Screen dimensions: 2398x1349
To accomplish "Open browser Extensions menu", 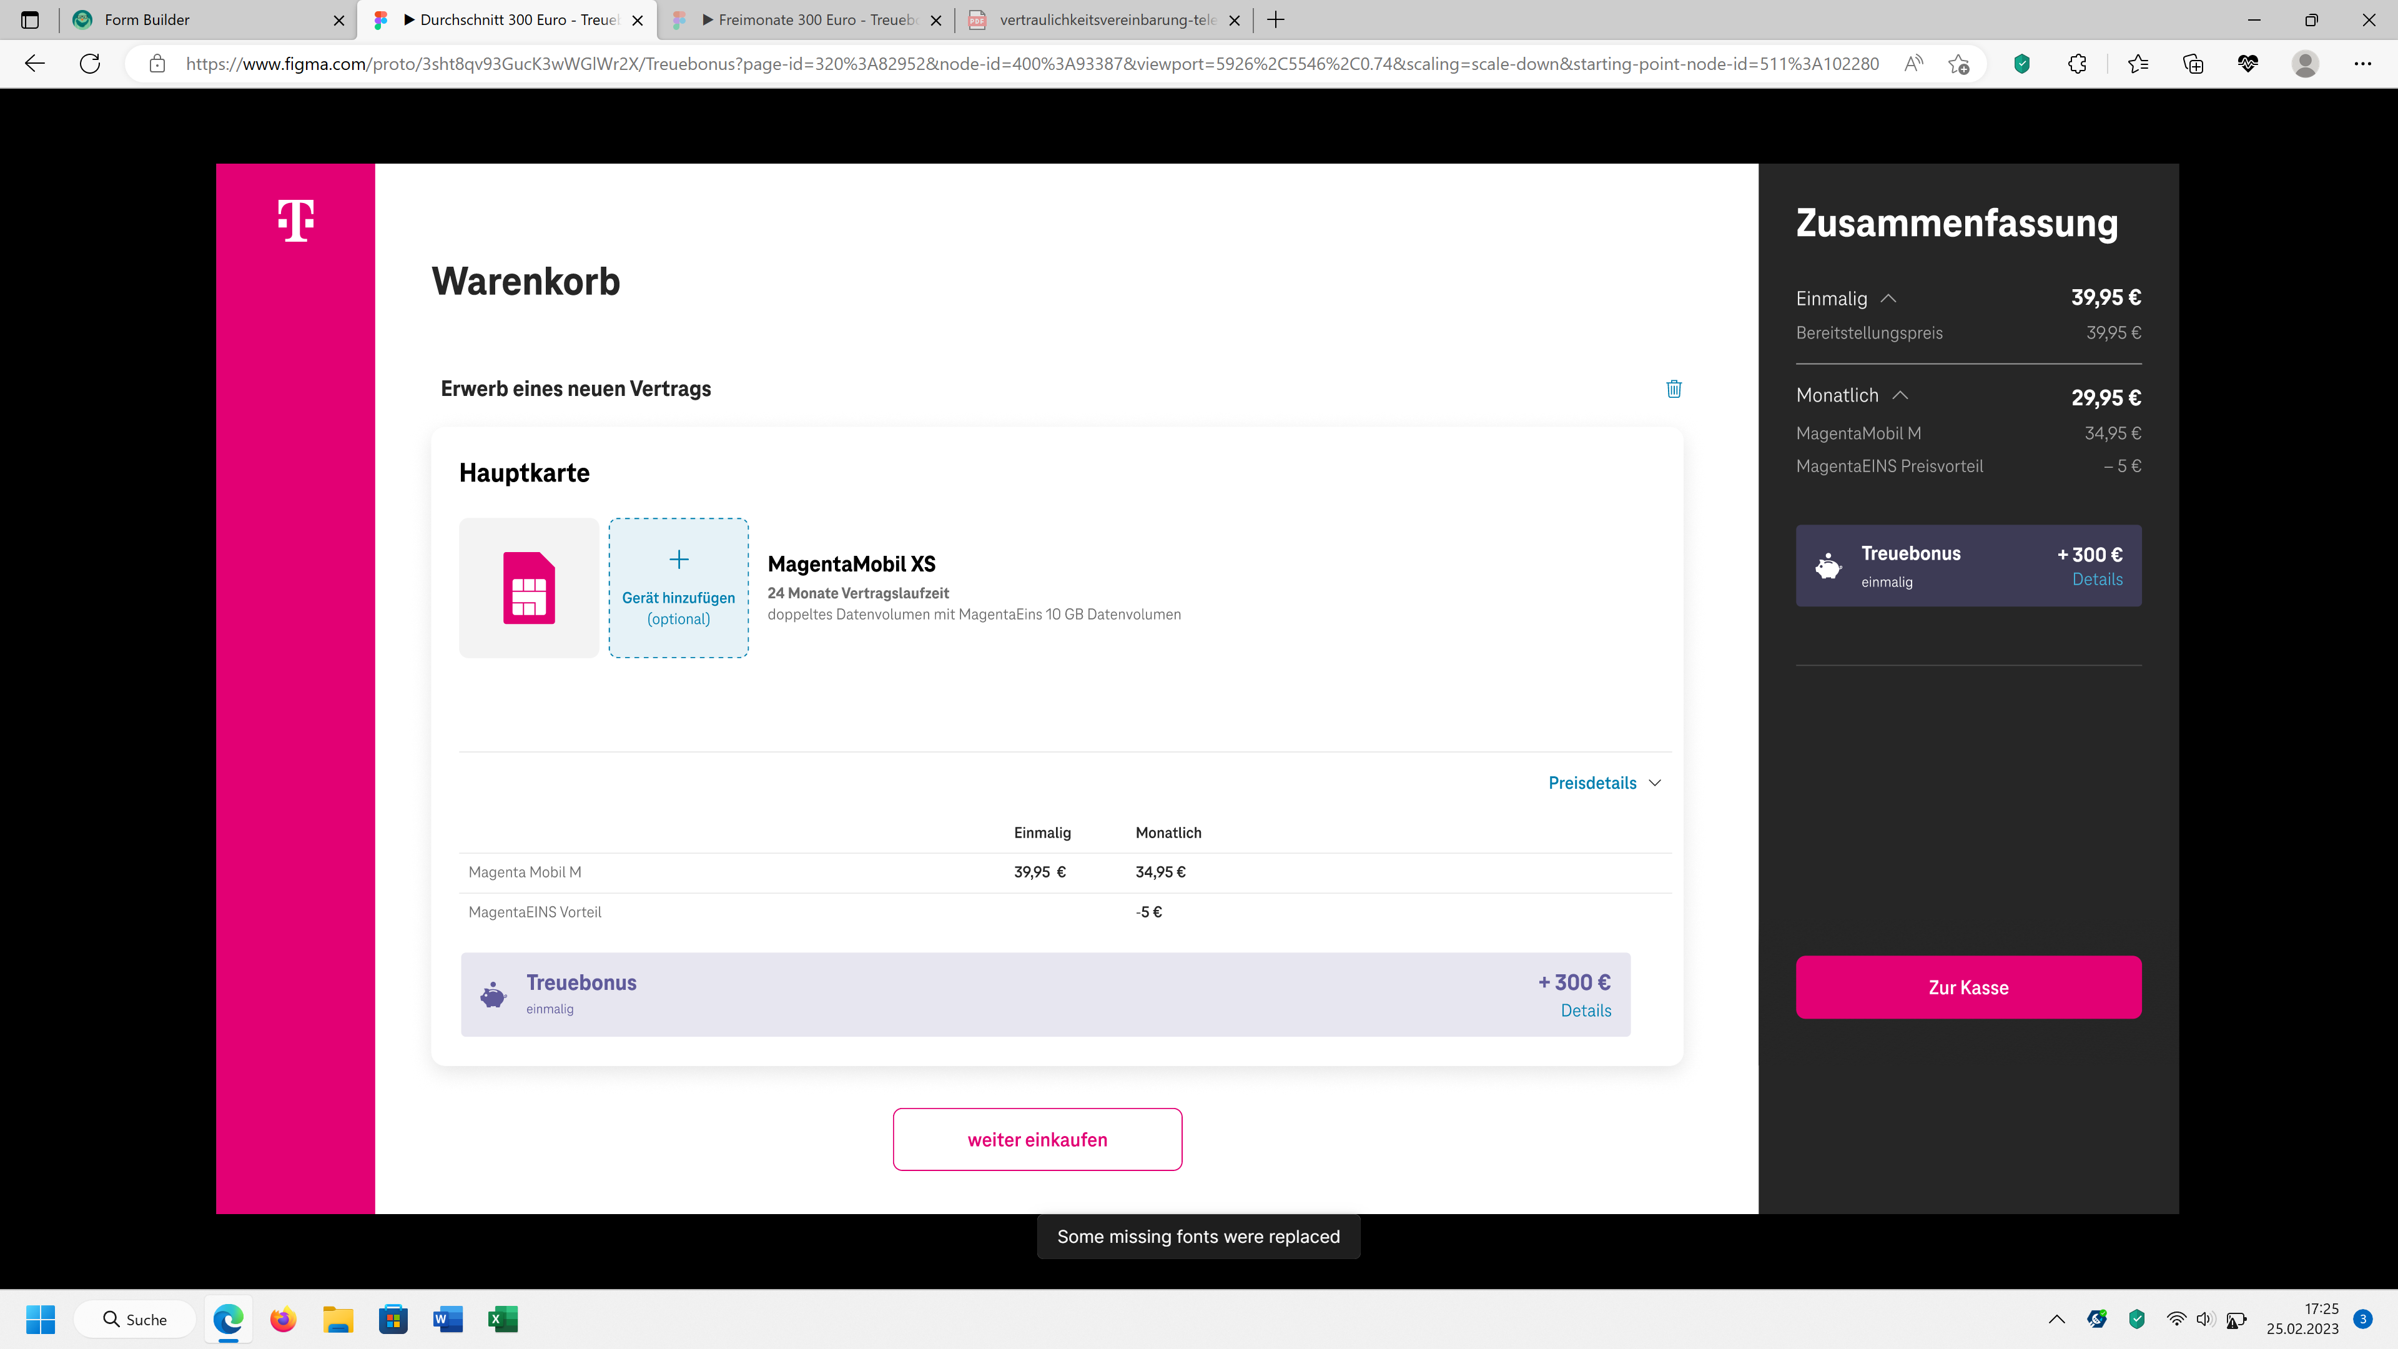I will (2078, 63).
